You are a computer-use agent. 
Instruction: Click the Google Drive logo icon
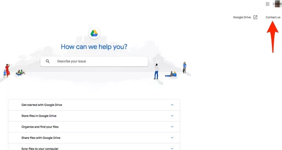tap(94, 33)
